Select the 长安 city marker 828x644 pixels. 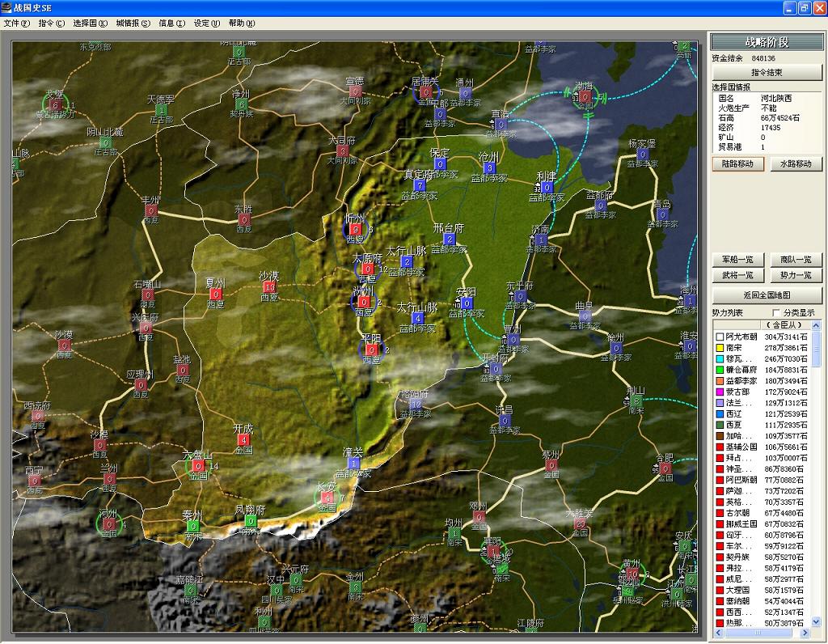coord(327,498)
